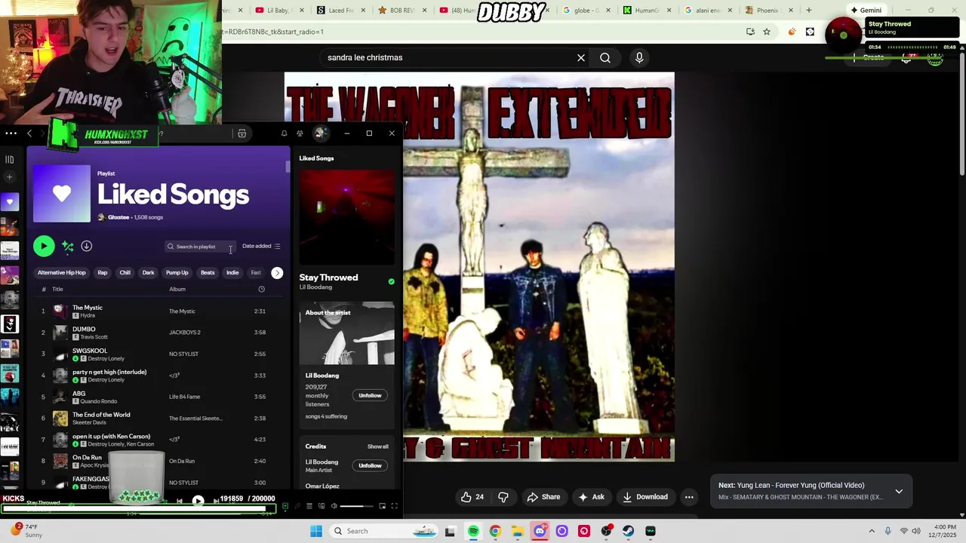Click Show all credits
Image resolution: width=966 pixels, height=543 pixels.
378,446
